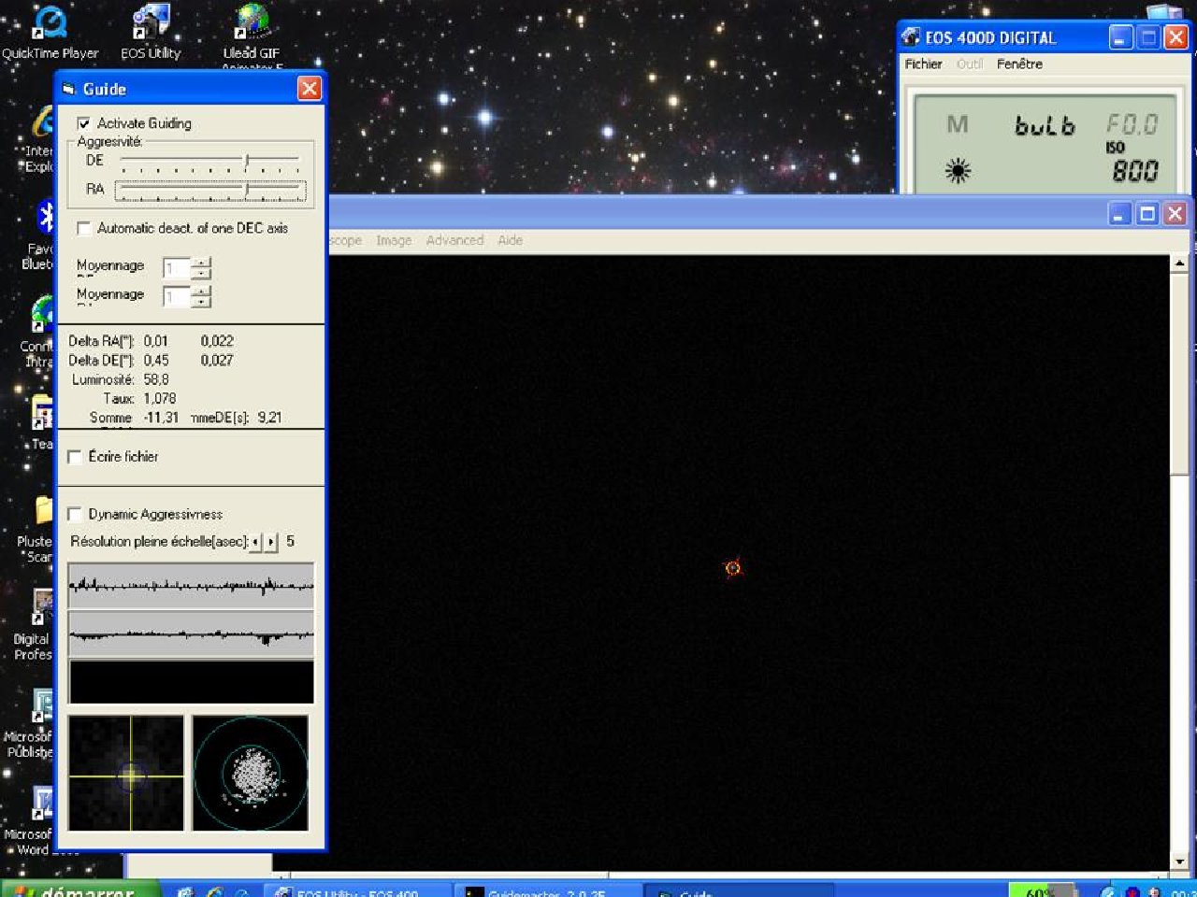1197x897 pixels.
Task: Click the Internet Explorer quick launch icon
Action: [x=214, y=892]
